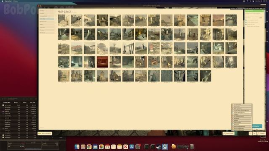
Task: Select the d2_coast_01 thumbnail starting the third row
Action: coord(63,48)
